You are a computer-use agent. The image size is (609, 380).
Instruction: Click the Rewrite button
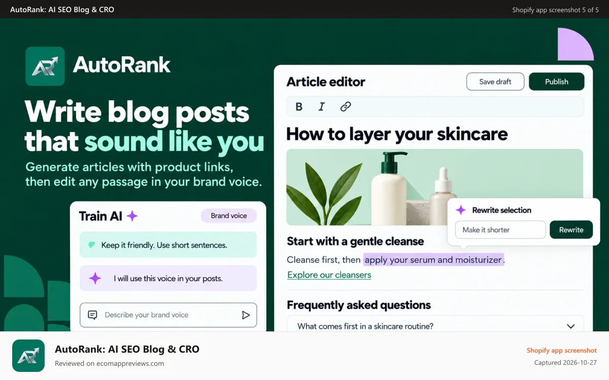[571, 230]
